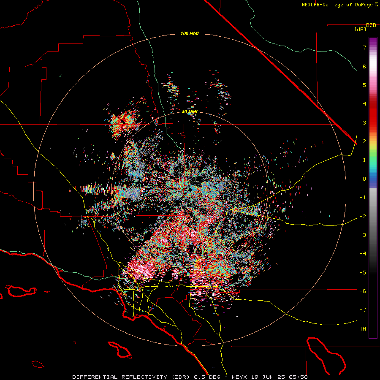Click the 4 dB label on color scale
The image size is (380, 380).
(364, 104)
